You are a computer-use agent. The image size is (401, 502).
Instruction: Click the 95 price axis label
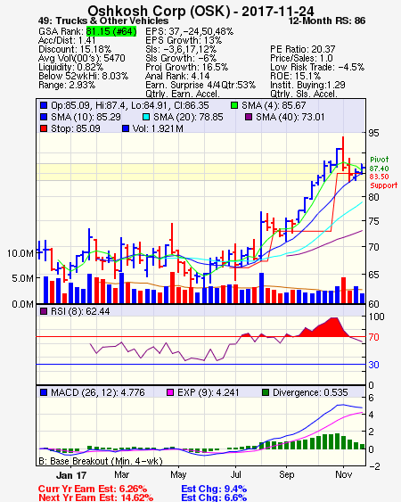click(x=373, y=133)
